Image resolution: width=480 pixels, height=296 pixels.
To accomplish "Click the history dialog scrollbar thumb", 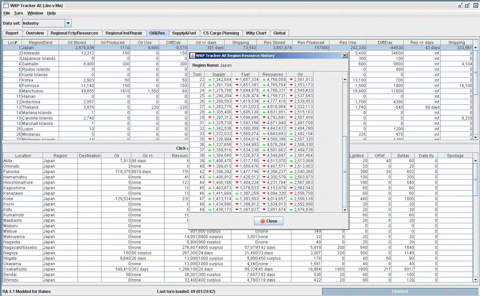I will pos(345,172).
